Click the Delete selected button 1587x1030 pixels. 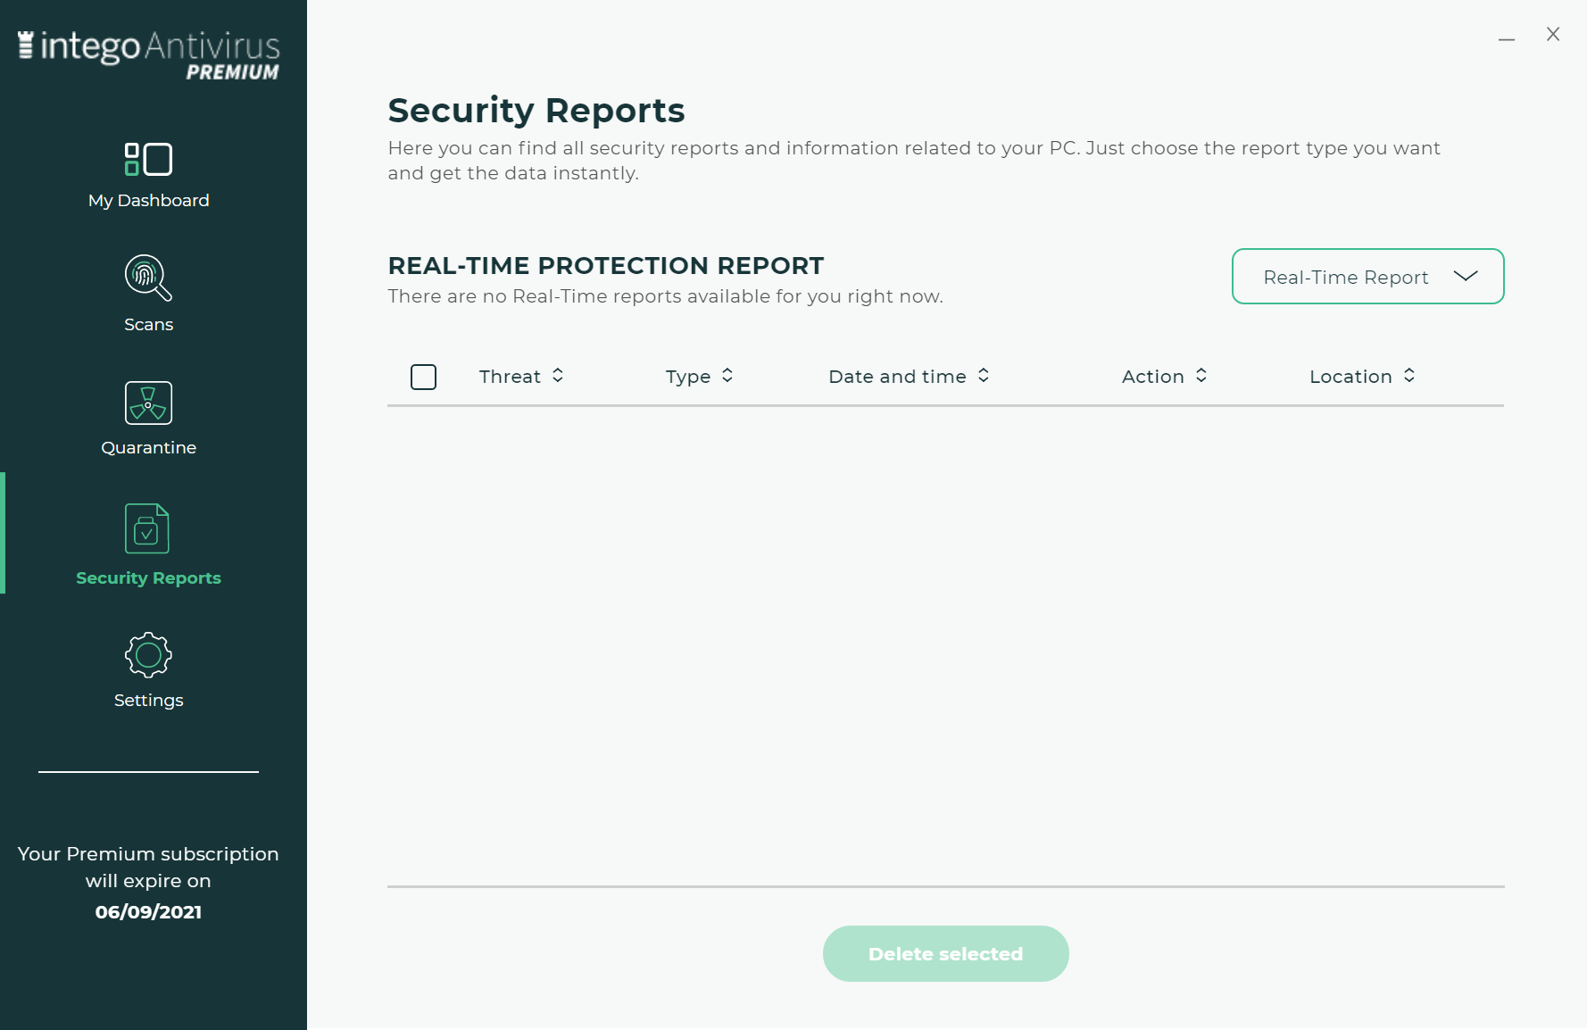(x=945, y=954)
